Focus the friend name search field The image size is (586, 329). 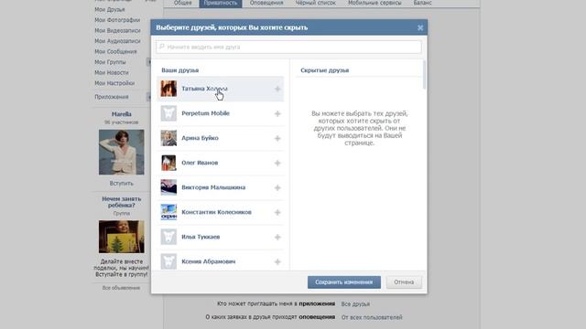(x=289, y=47)
